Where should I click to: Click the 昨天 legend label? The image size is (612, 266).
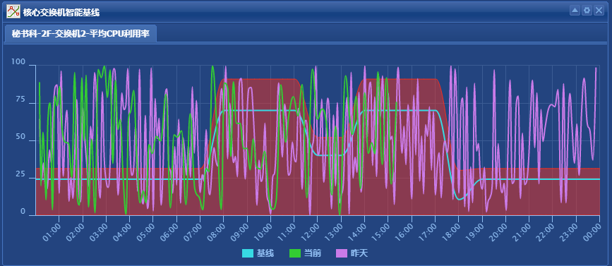coord(359,253)
